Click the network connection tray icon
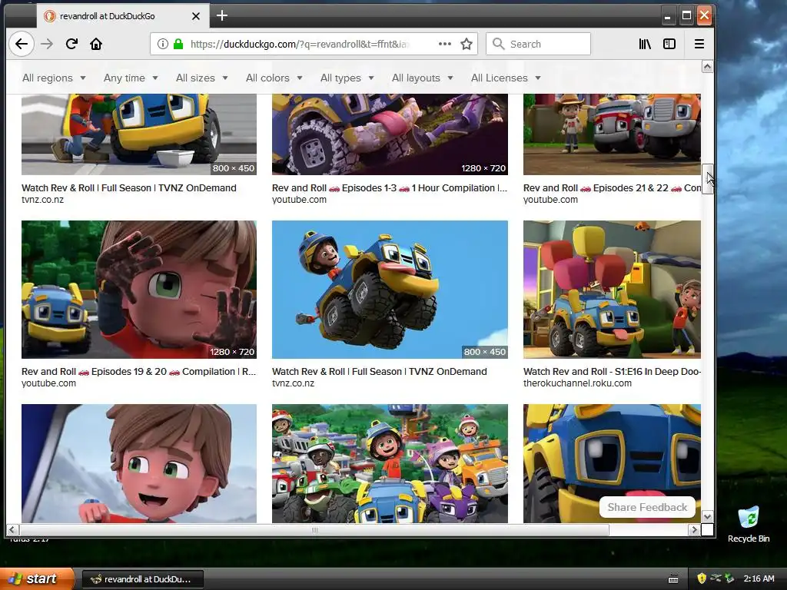 point(716,578)
